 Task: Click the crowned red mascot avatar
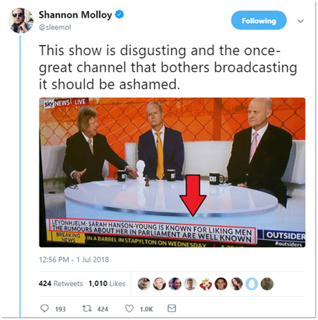(206, 284)
